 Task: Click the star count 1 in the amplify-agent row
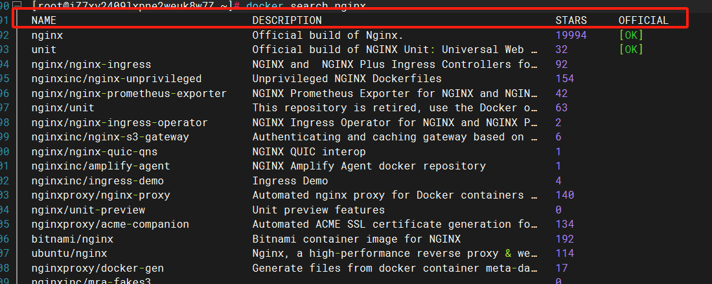coord(558,166)
